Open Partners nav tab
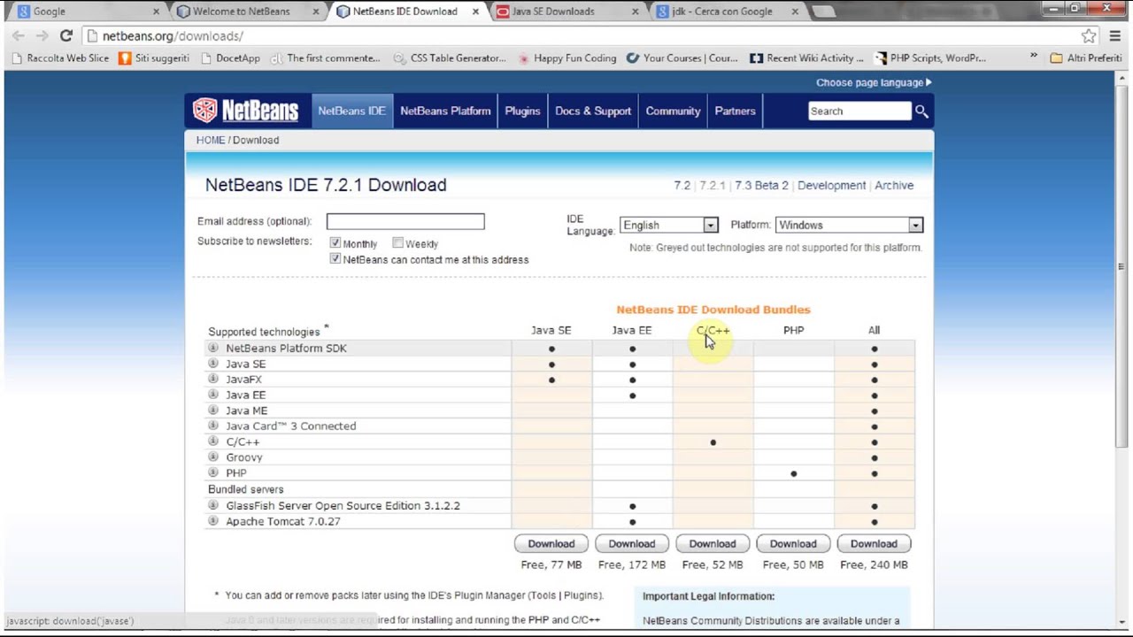Viewport: 1133px width, 637px height. [735, 111]
